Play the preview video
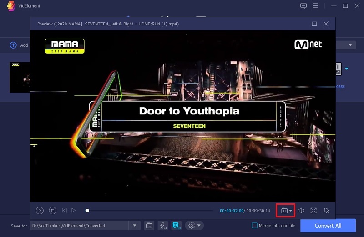The height and width of the screenshot is (237, 364). (x=40, y=211)
